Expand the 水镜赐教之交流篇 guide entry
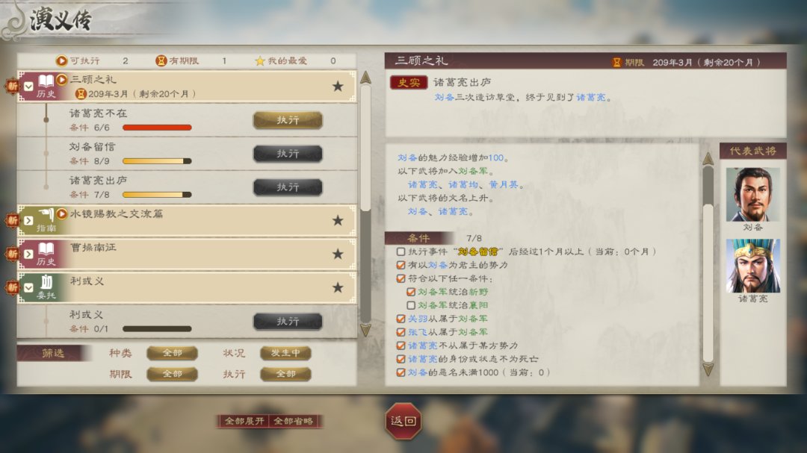Viewport: 807px width, 453px height. [x=29, y=221]
